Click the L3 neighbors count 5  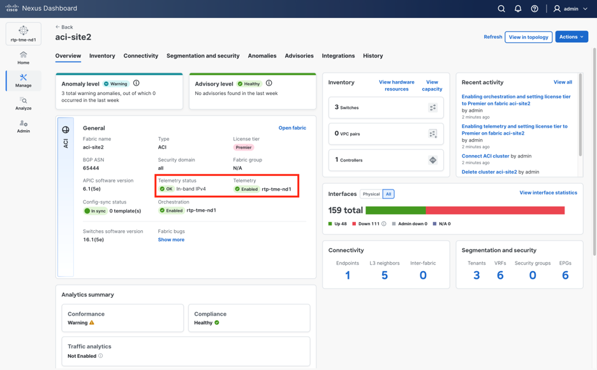(385, 275)
